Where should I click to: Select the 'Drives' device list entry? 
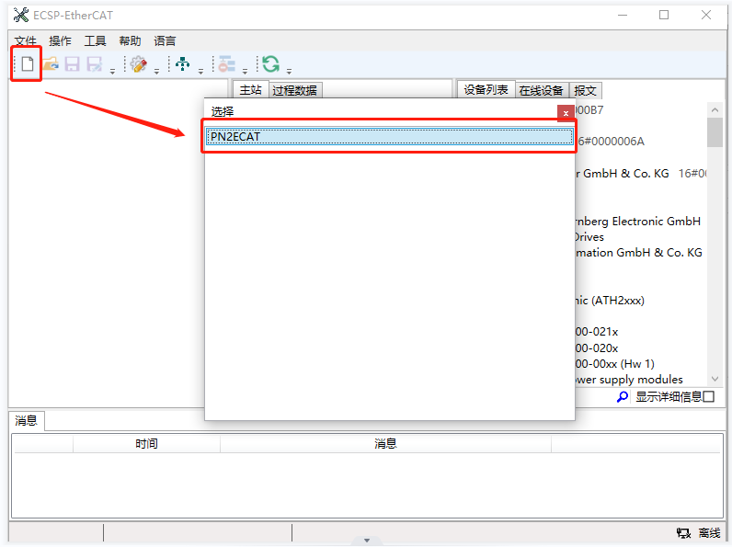[589, 237]
